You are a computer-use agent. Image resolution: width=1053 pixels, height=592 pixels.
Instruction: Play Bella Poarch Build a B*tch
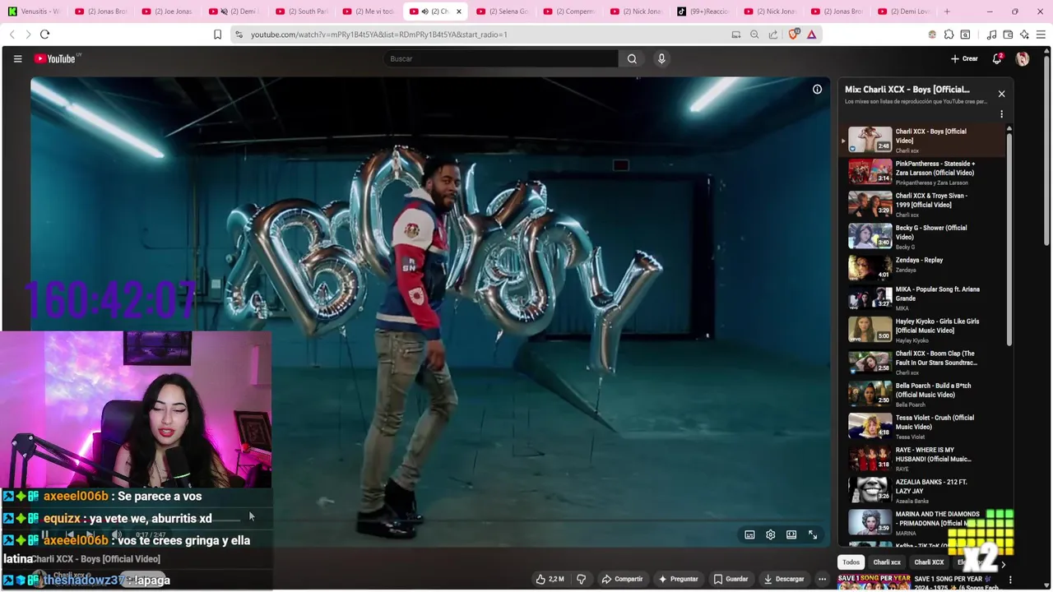[x=921, y=394]
